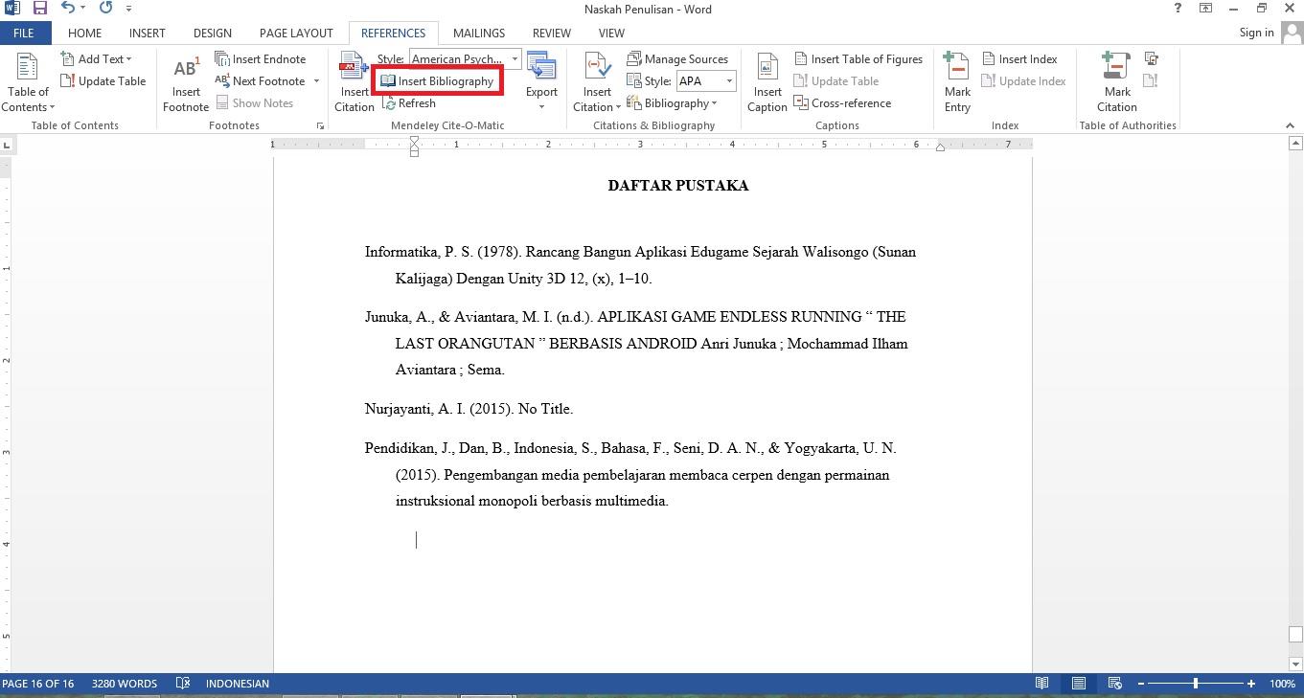Viewport: 1304px width, 698px height.
Task: Open Manage Sources
Action: click(678, 58)
